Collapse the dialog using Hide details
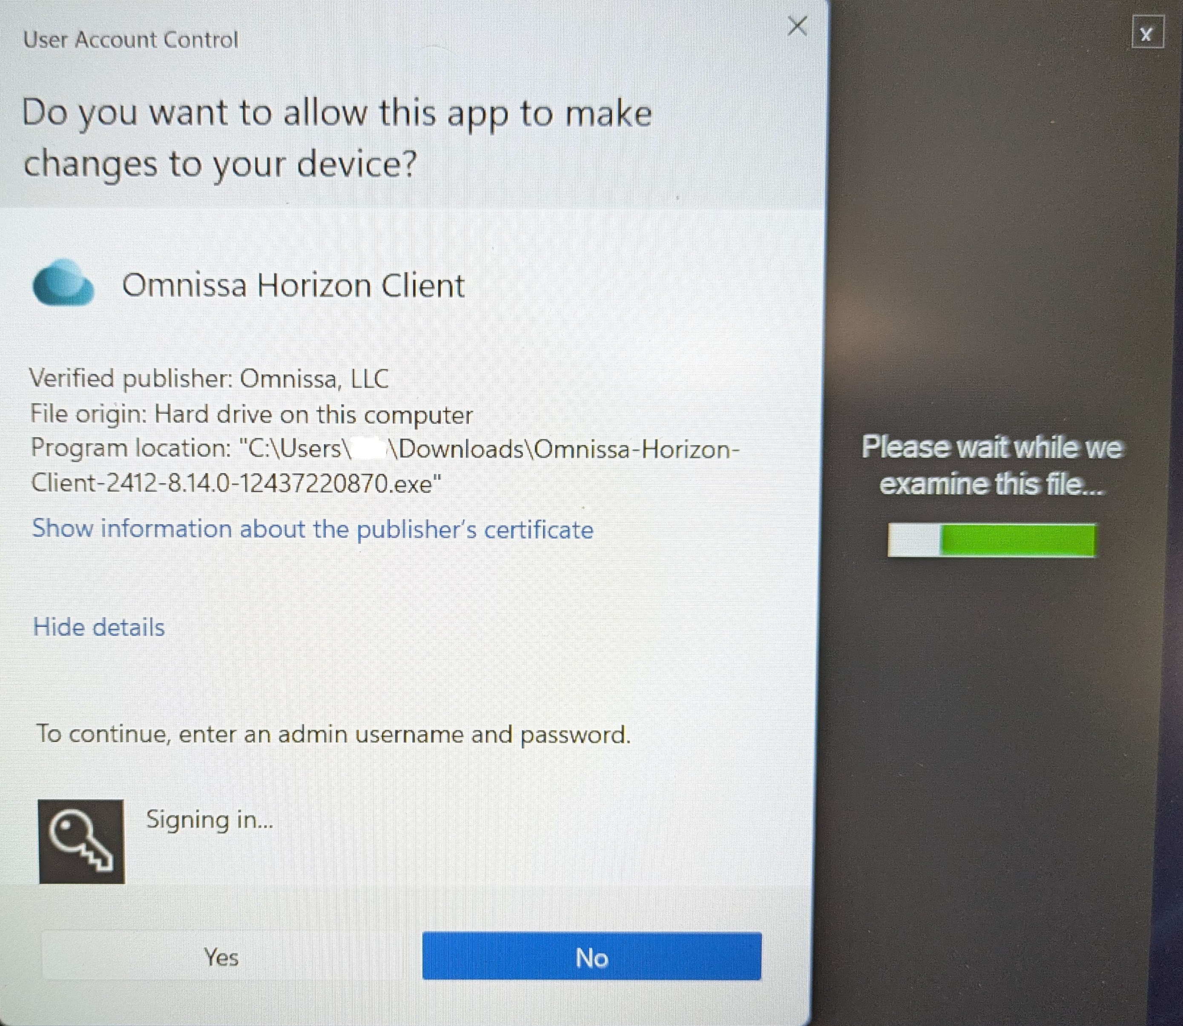The height and width of the screenshot is (1026, 1183). point(99,627)
